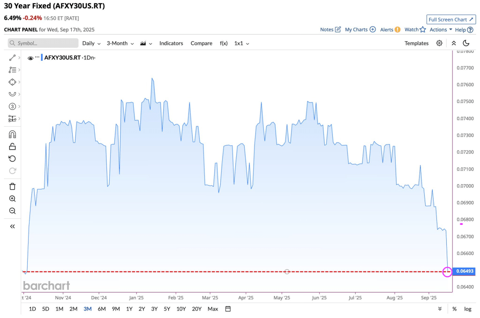This screenshot has height=318, width=480.
Task: Click the zoom out magnifier
Action: tap(13, 211)
